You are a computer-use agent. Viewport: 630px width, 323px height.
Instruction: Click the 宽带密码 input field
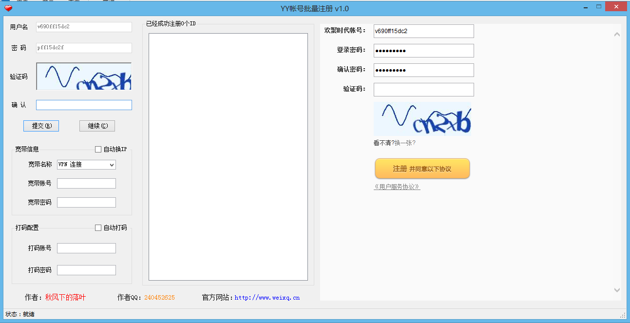pyautogui.click(x=86, y=202)
